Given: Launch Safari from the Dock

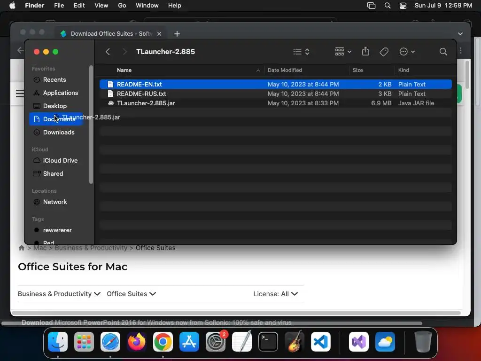Looking at the screenshot, I should [x=110, y=342].
